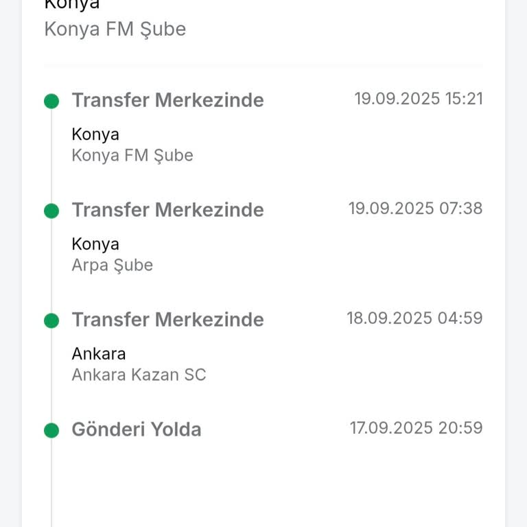527x527 pixels.
Task: Tap the Konya city label in the 15:21 entry
Action: (x=95, y=134)
